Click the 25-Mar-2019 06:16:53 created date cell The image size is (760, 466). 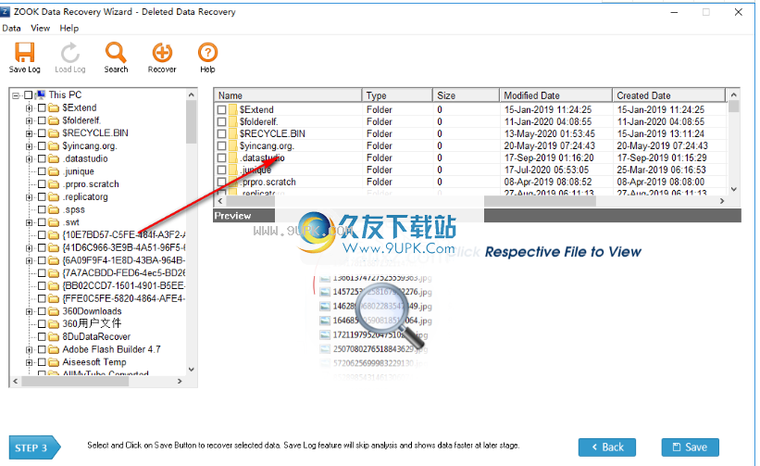point(662,170)
